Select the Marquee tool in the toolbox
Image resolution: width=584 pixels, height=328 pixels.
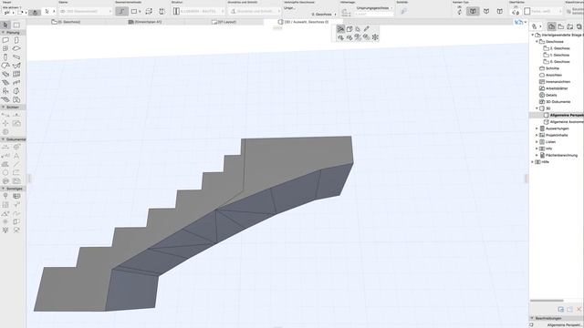tap(16, 25)
